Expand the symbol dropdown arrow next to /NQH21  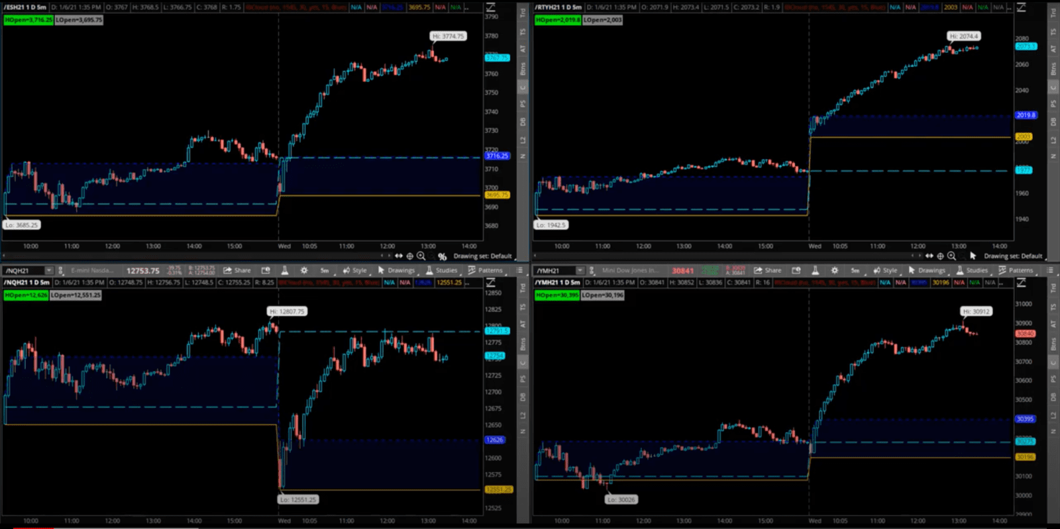48,270
